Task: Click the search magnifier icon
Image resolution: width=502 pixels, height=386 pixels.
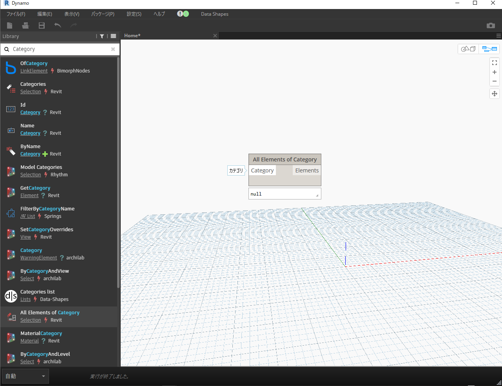Action: click(x=7, y=49)
